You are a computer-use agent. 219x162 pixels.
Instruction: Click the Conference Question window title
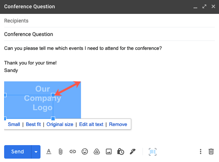point(30,6)
